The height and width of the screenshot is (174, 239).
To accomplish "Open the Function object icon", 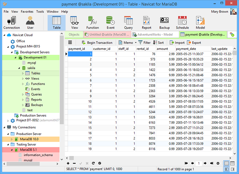I will click(93, 23).
